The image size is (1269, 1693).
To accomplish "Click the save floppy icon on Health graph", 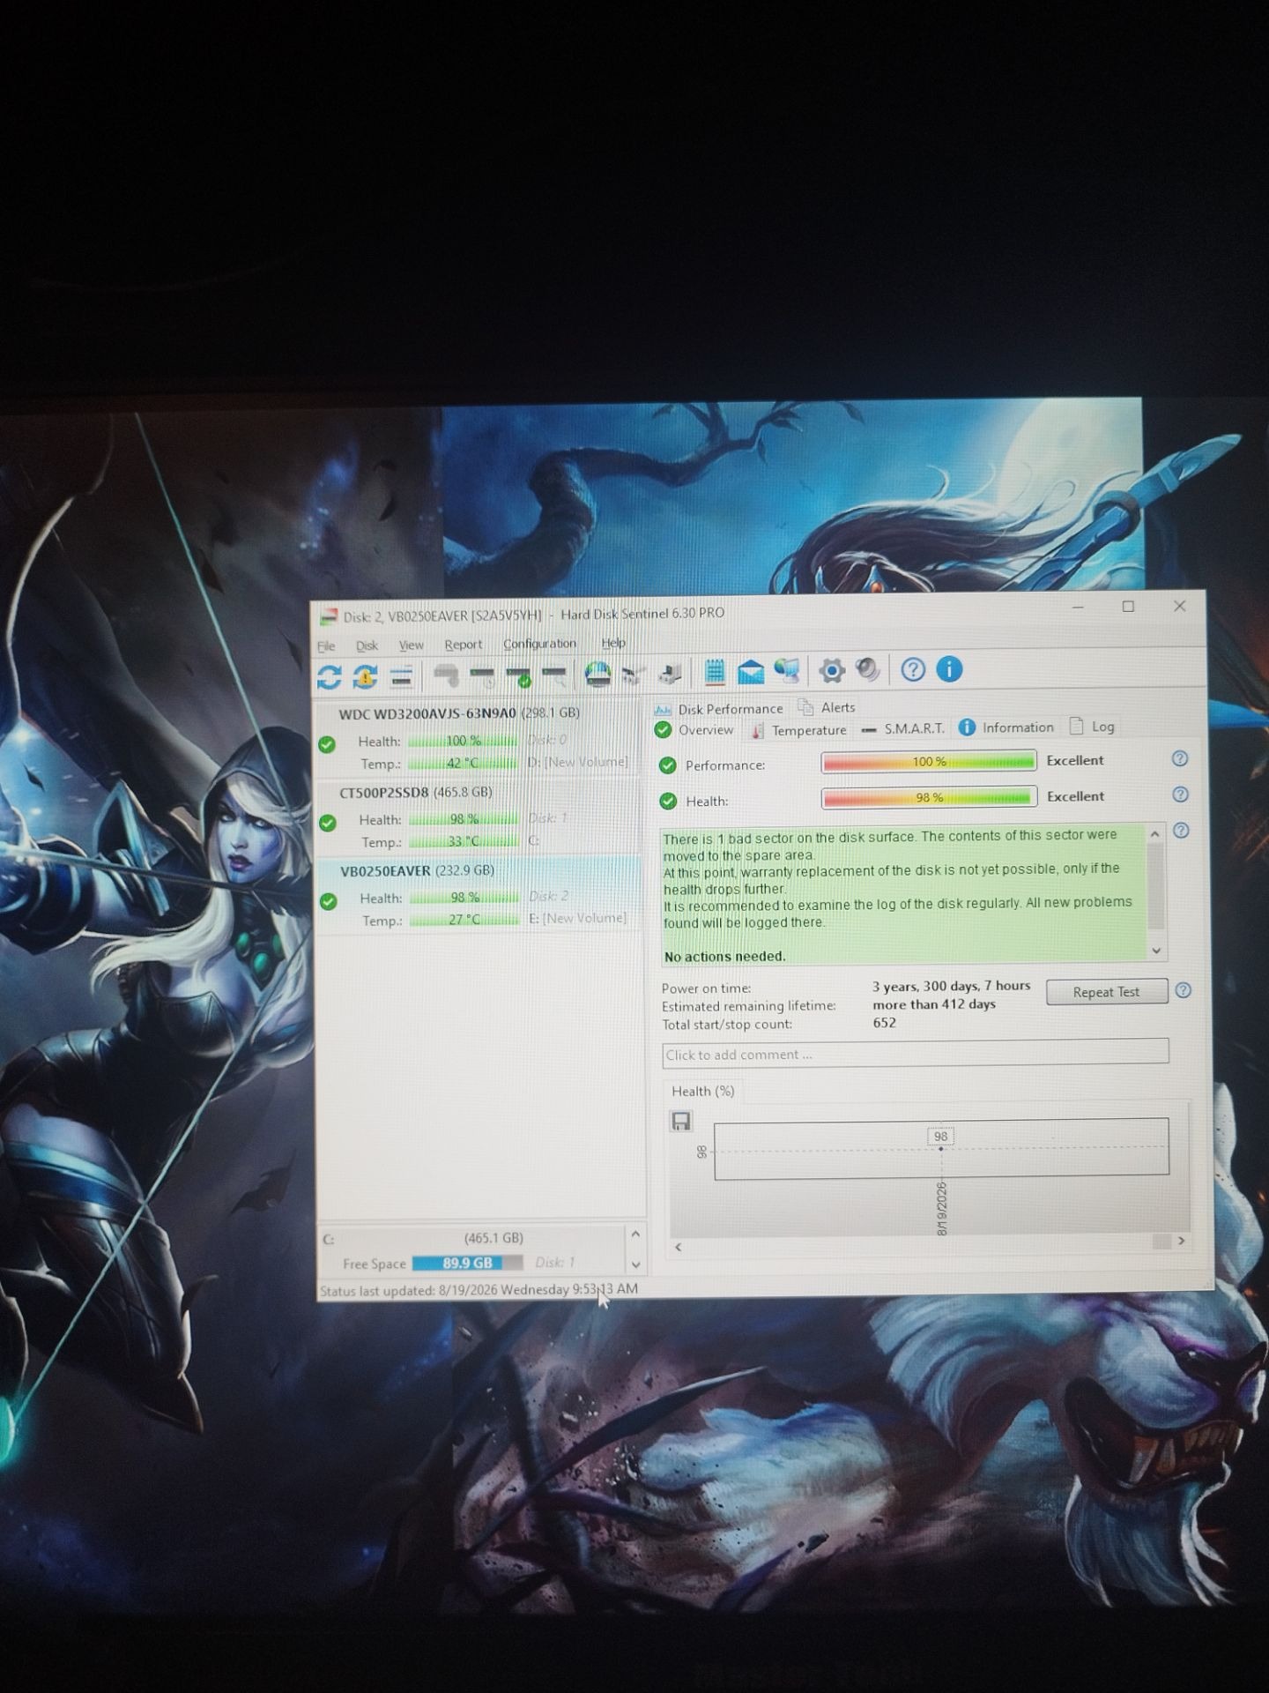I will tap(681, 1121).
